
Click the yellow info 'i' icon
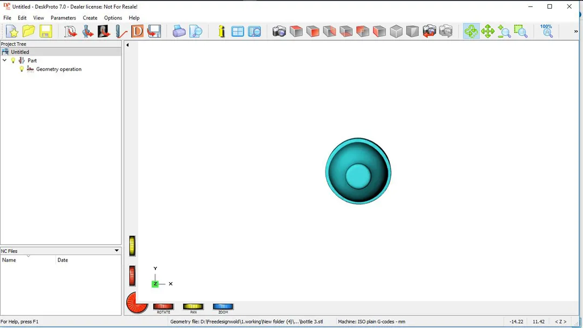(x=221, y=31)
